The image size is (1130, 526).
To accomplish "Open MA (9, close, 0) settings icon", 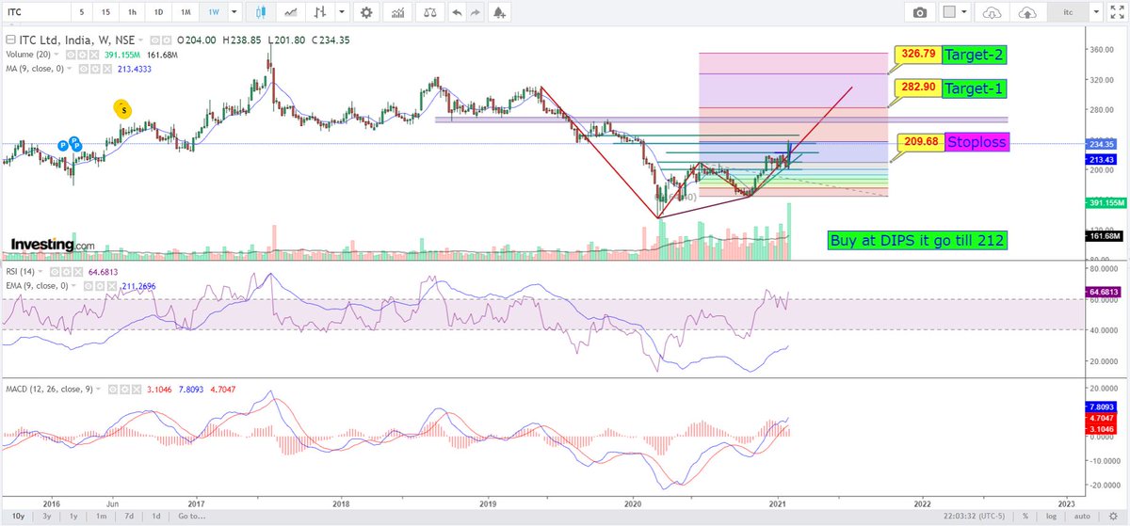I will click(95, 69).
